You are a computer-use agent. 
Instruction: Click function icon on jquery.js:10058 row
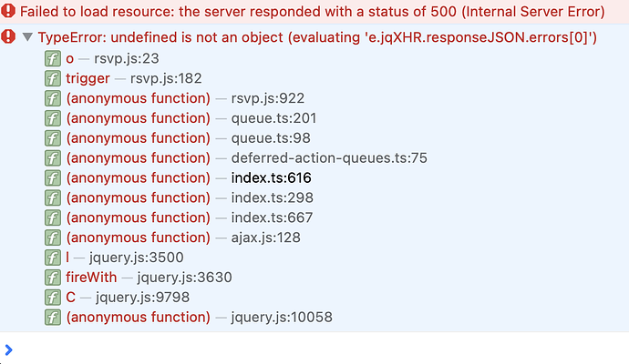pos(53,318)
